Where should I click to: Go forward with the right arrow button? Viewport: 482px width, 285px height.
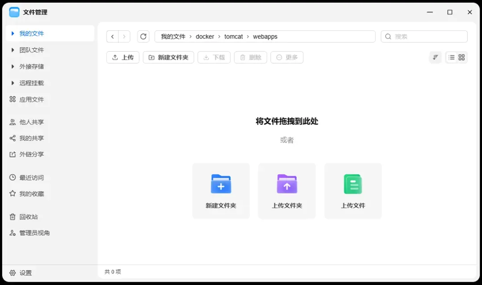coord(124,37)
